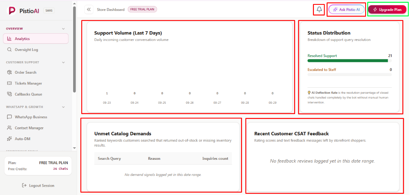Screen dimensions: 410x195
Task: Click the Upgrade Plan button
Action: pyautogui.click(x=387, y=10)
